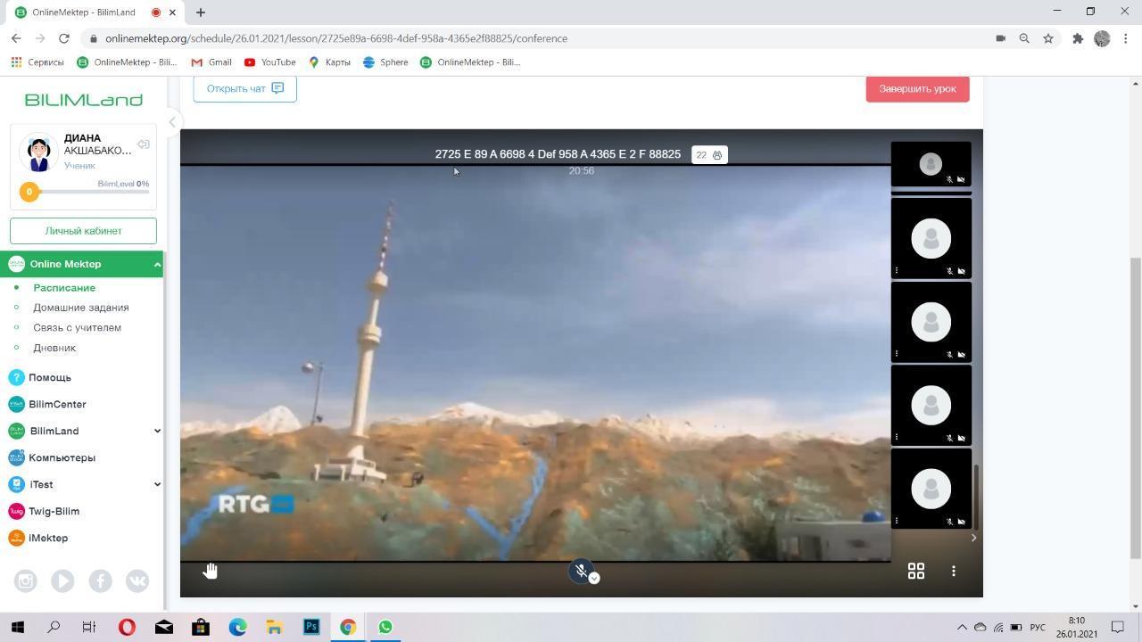The width and height of the screenshot is (1142, 642).
Task: Show next participants with filmstrip arrow
Action: pyautogui.click(x=973, y=538)
